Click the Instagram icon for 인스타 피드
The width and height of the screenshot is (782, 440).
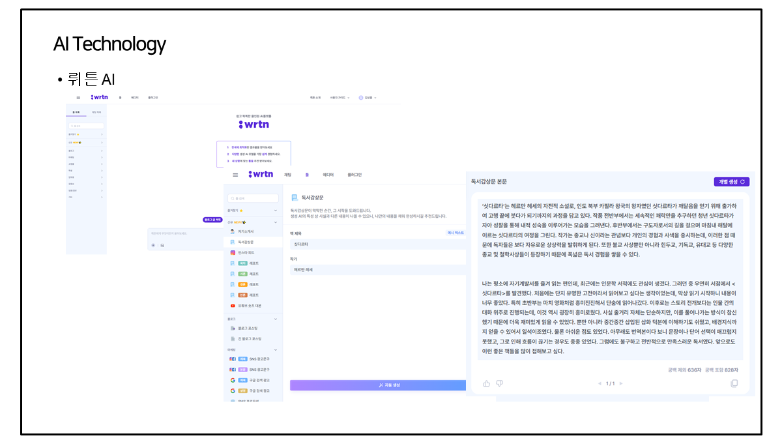point(233,252)
